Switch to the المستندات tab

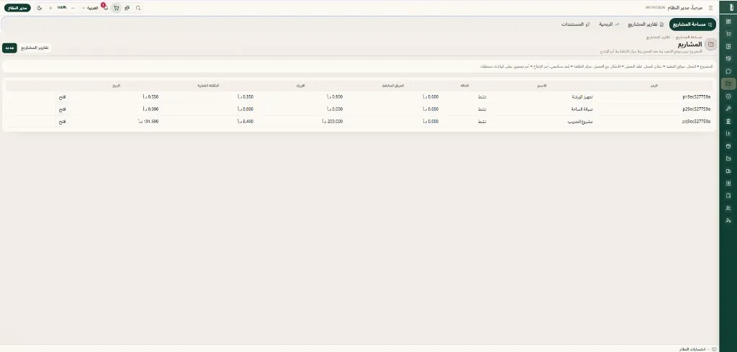tap(575, 24)
